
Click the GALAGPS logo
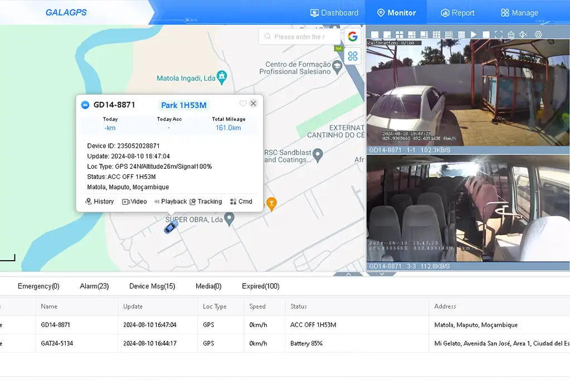(x=66, y=12)
